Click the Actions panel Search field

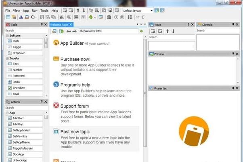(x=26, y=108)
